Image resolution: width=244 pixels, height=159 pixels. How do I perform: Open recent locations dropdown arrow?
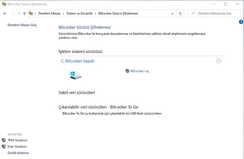point(19,13)
